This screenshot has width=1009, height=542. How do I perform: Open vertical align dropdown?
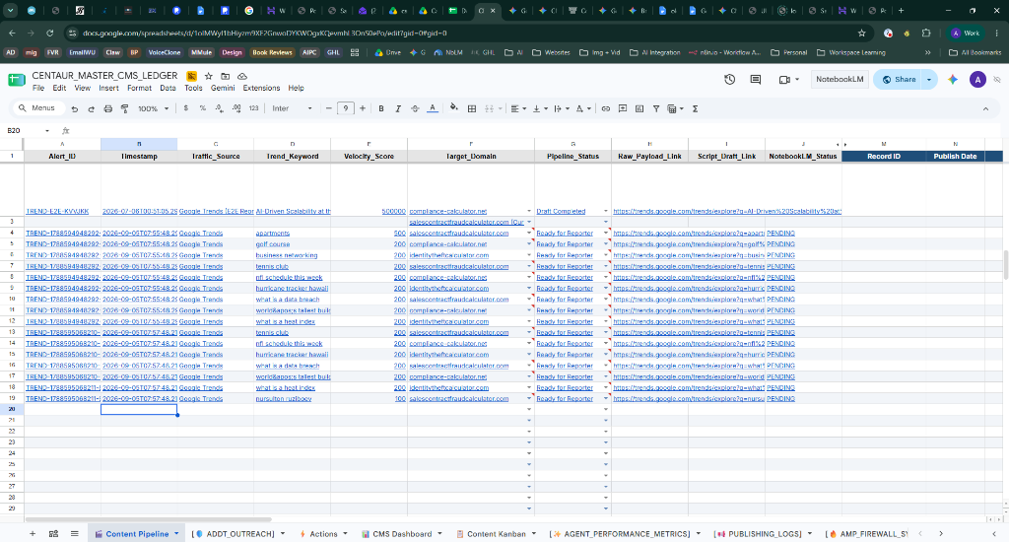[x=539, y=108]
